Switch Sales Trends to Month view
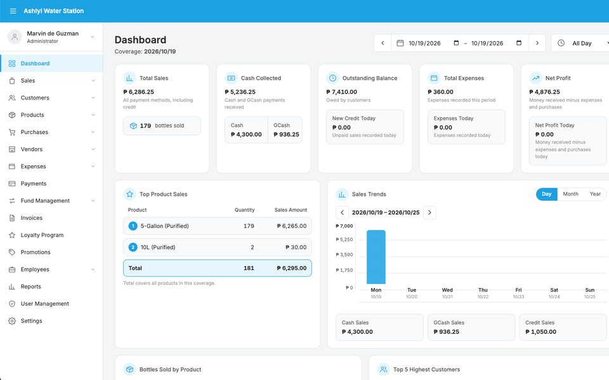Screen dimensions: 609x380 (x=570, y=194)
